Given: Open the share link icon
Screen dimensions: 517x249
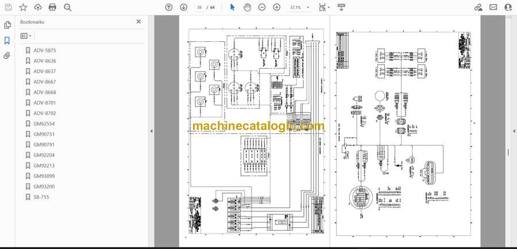Looking at the screenshot, I should pos(478,7).
